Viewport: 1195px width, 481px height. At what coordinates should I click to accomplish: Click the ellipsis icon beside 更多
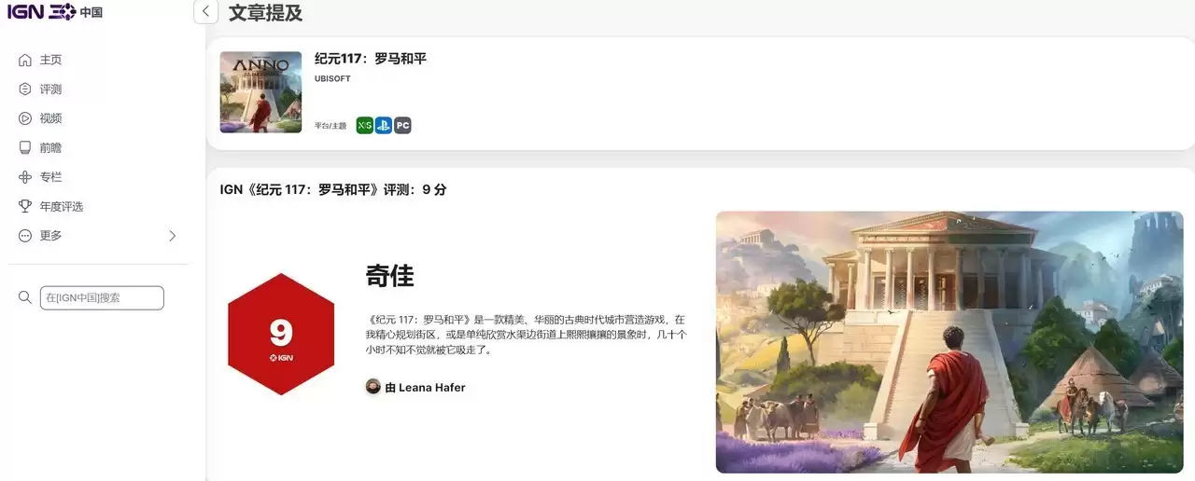(x=25, y=236)
